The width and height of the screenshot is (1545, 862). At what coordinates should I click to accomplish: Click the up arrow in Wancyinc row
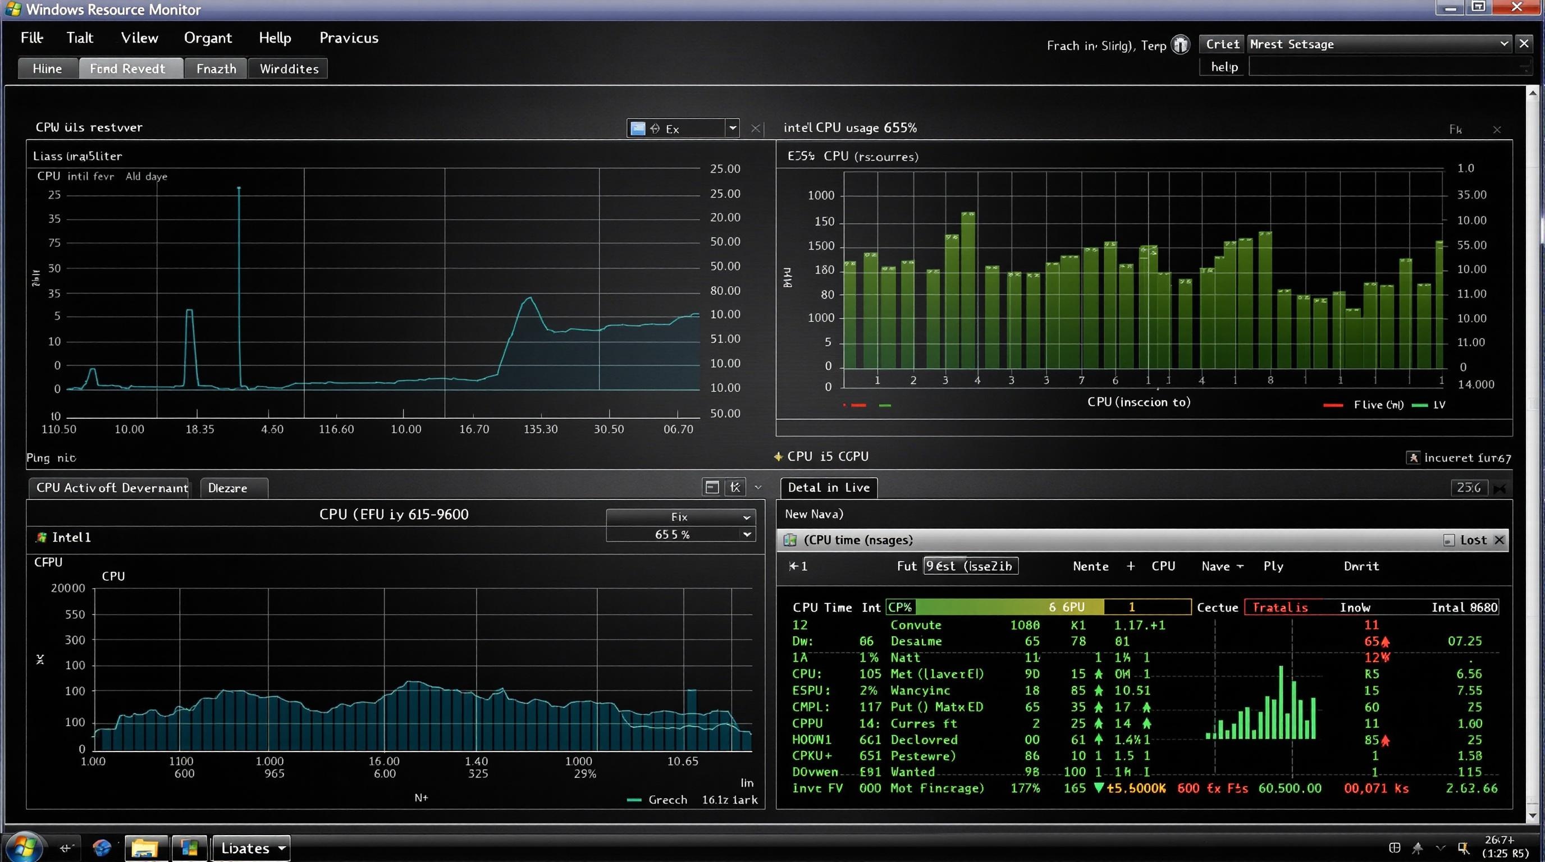pos(1098,691)
